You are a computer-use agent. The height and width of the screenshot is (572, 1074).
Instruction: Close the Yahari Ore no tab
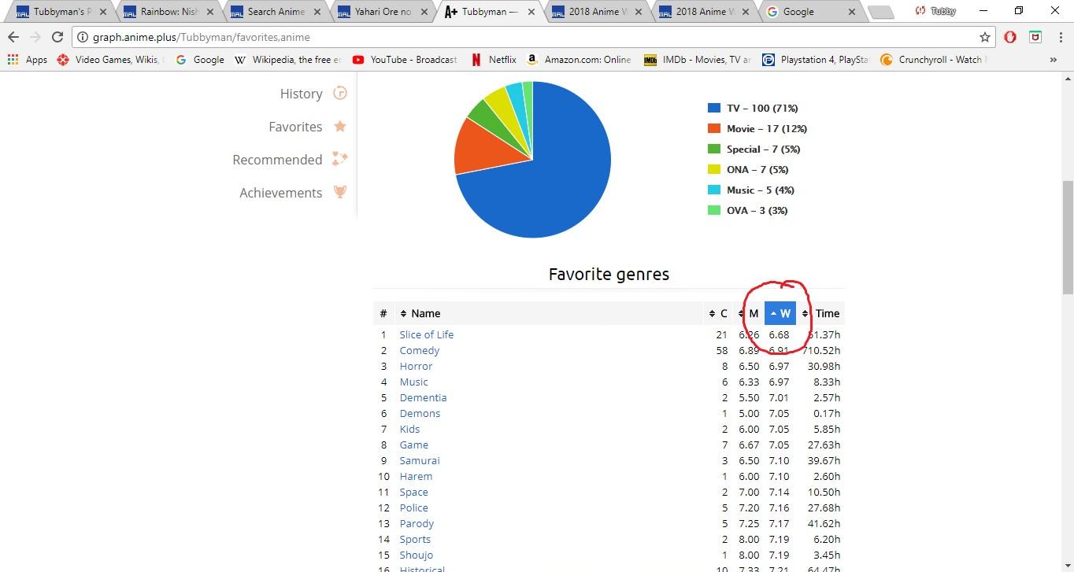pyautogui.click(x=424, y=12)
